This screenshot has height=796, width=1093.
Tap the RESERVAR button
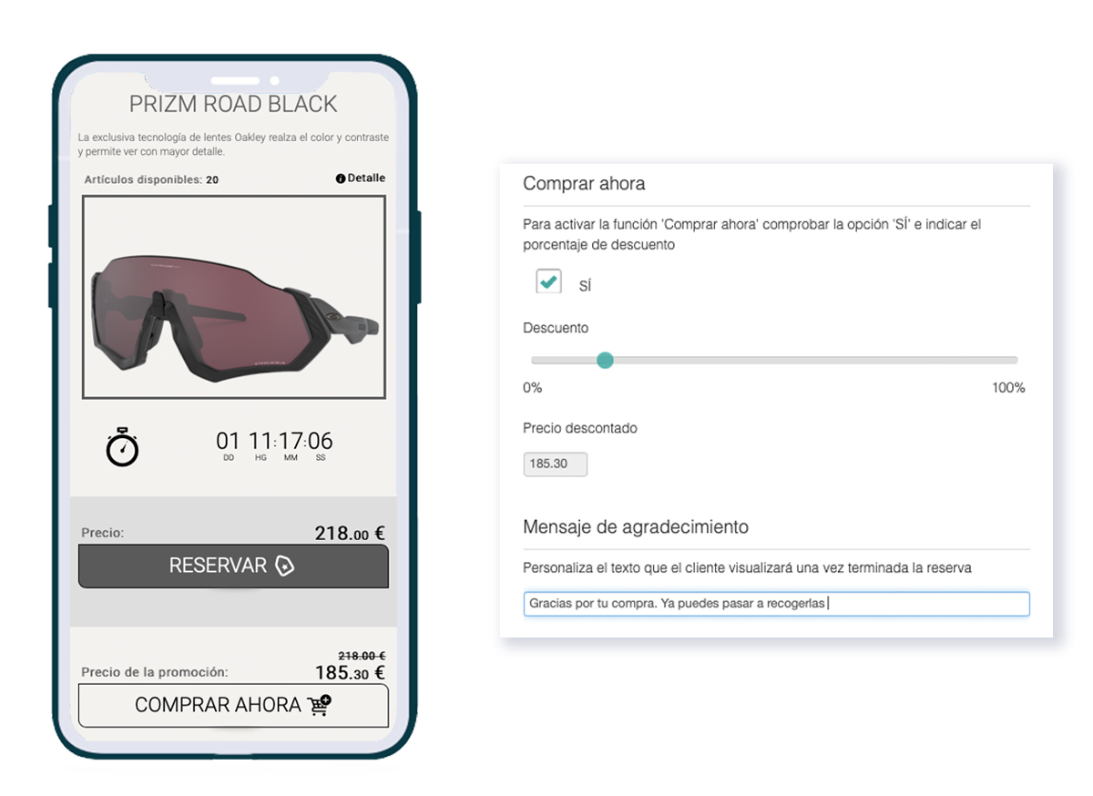tap(233, 566)
